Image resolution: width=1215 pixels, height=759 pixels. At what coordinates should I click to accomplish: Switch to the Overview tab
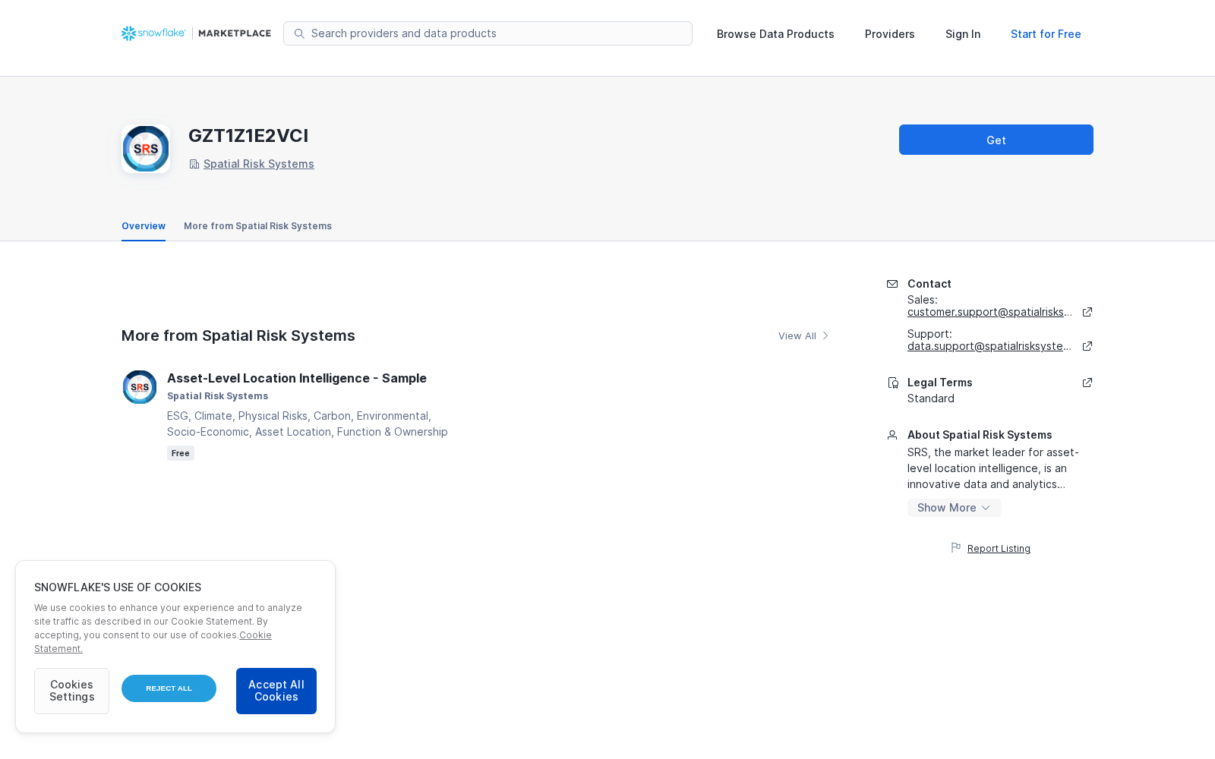[144, 226]
